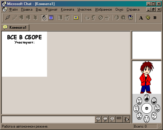
Task: Click the Play Sound speaker button
Action: tap(126, 119)
